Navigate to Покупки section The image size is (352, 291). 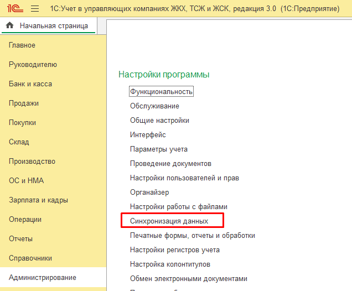tap(23, 123)
